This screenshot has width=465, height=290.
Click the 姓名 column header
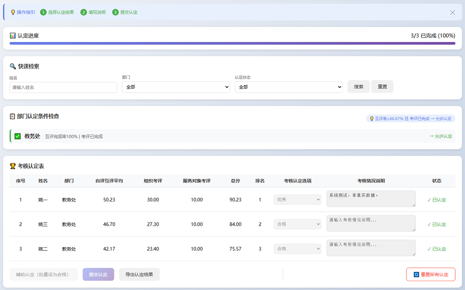(x=43, y=181)
